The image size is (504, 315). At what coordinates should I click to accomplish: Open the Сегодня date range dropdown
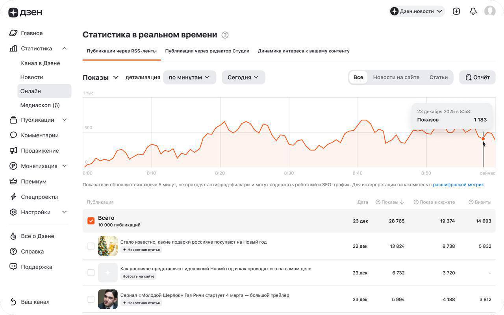(243, 77)
